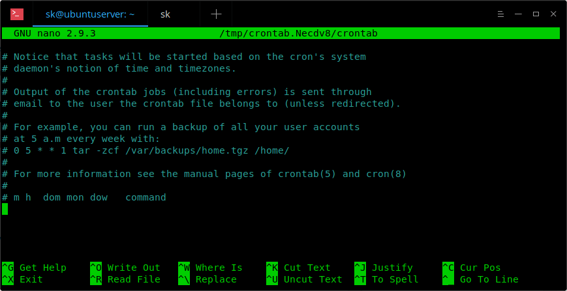The width and height of the screenshot is (567, 291).
Task: Click the ^W Where Is shortcut
Action: [x=210, y=268]
